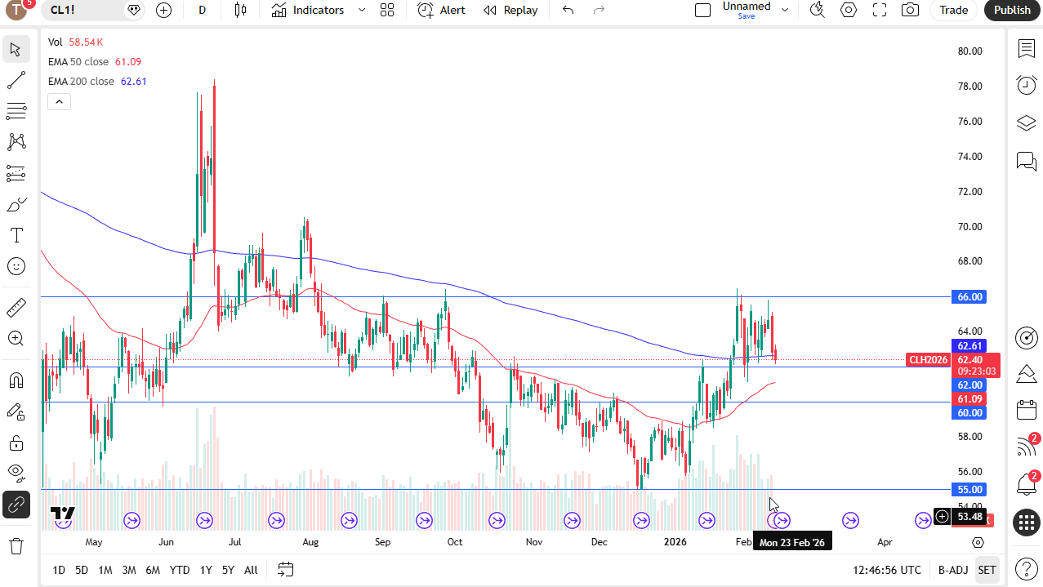The height and width of the screenshot is (587, 1043).
Task: Start bar Replay mode
Action: pos(510,10)
